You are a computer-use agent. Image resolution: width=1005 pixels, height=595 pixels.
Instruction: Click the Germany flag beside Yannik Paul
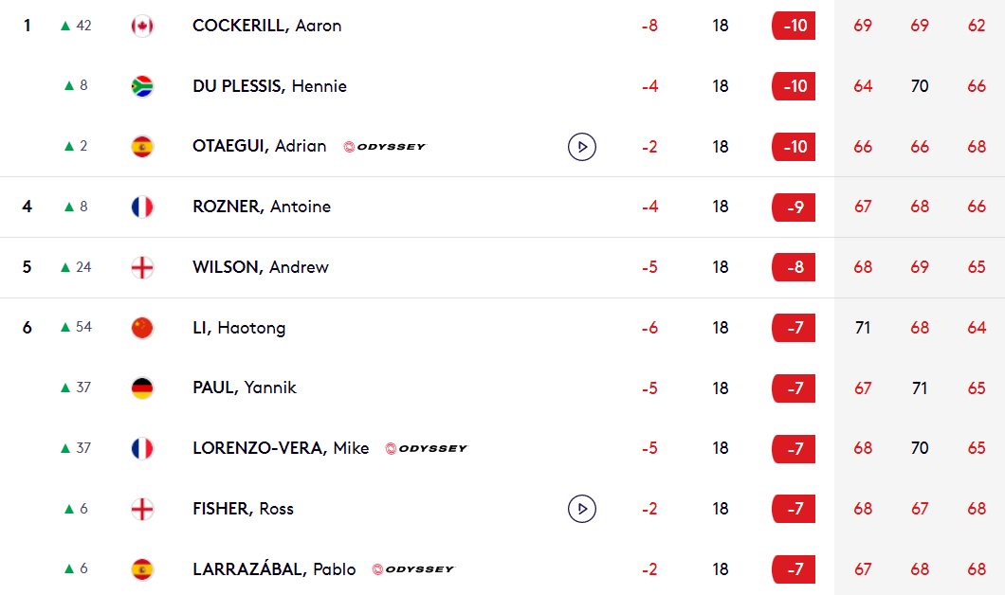(x=142, y=388)
